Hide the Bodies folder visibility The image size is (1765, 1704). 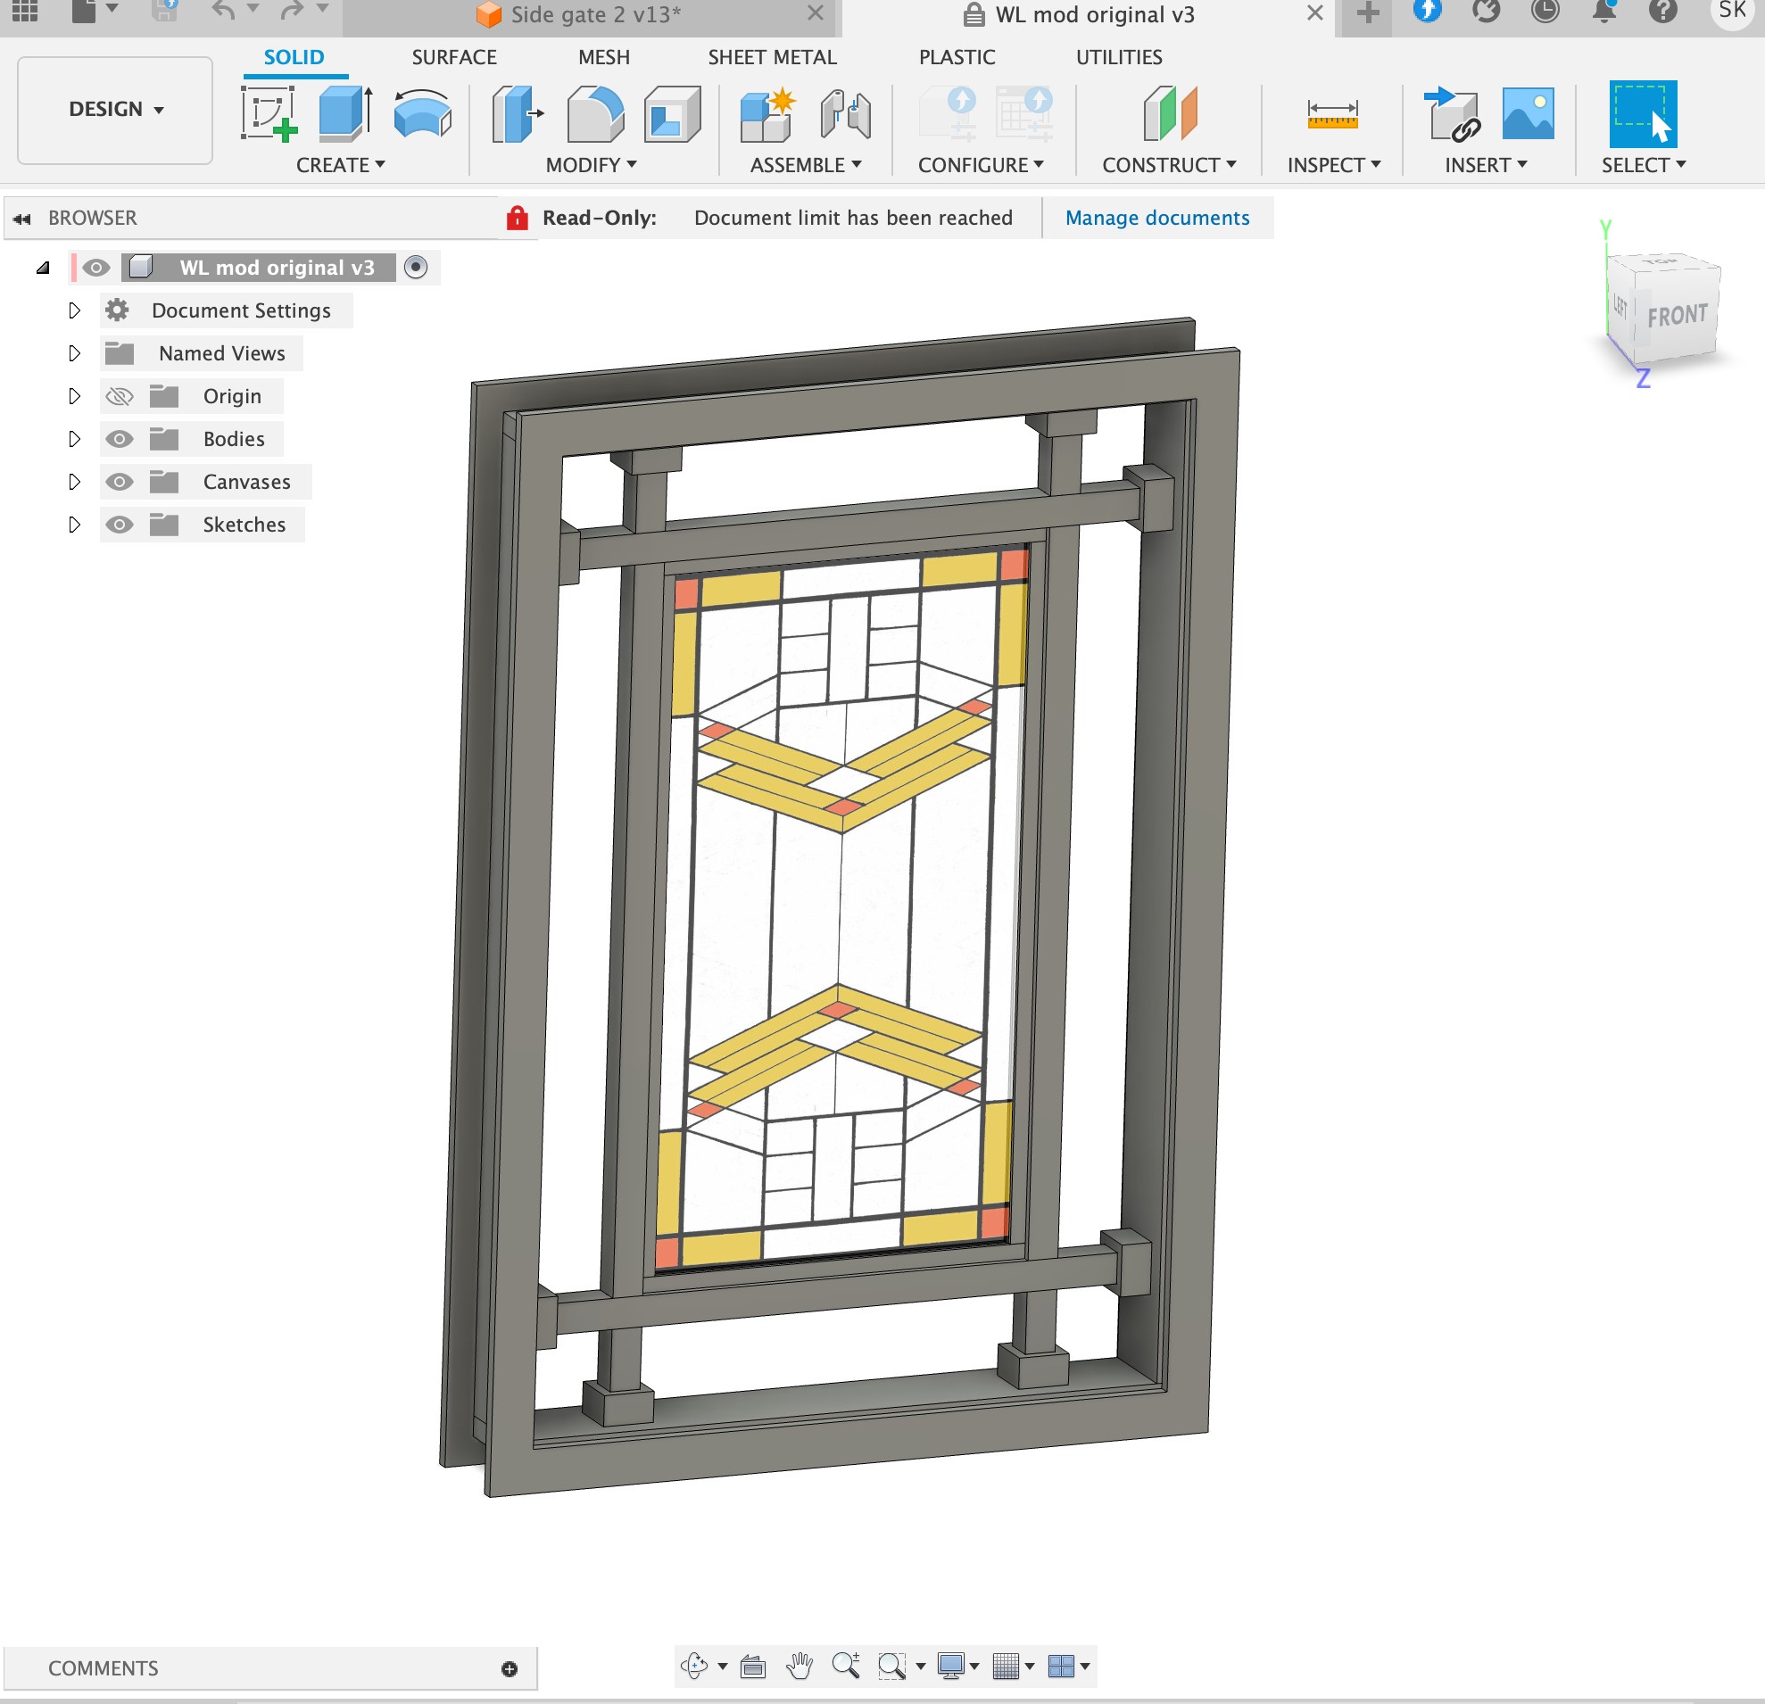119,439
